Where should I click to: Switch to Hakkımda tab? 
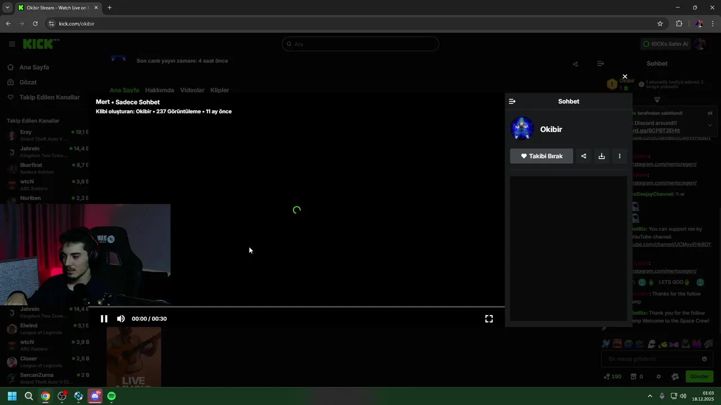point(159,90)
